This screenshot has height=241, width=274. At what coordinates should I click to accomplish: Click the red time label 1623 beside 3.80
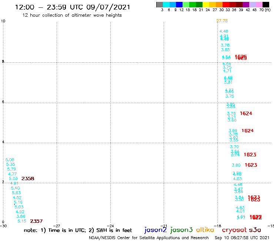pos(251,165)
